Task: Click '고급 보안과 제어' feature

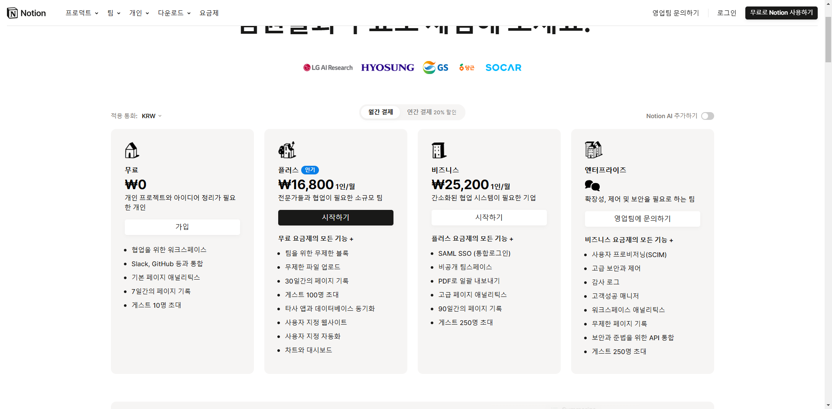Action: (616, 268)
